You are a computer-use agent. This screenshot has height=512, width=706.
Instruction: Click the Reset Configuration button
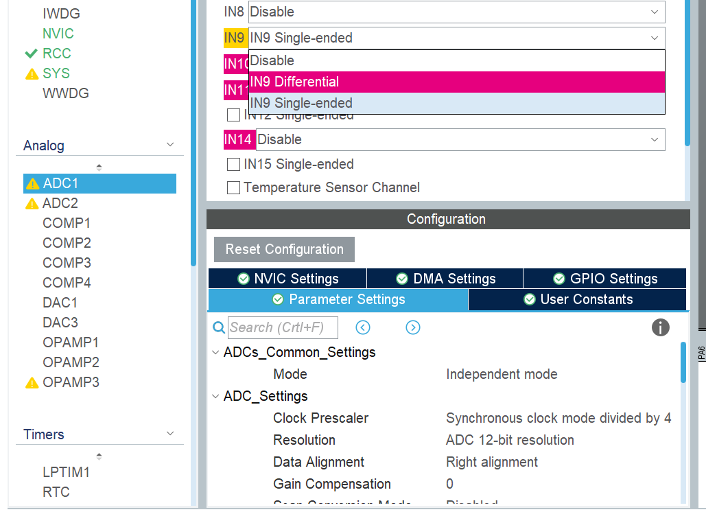click(x=284, y=249)
